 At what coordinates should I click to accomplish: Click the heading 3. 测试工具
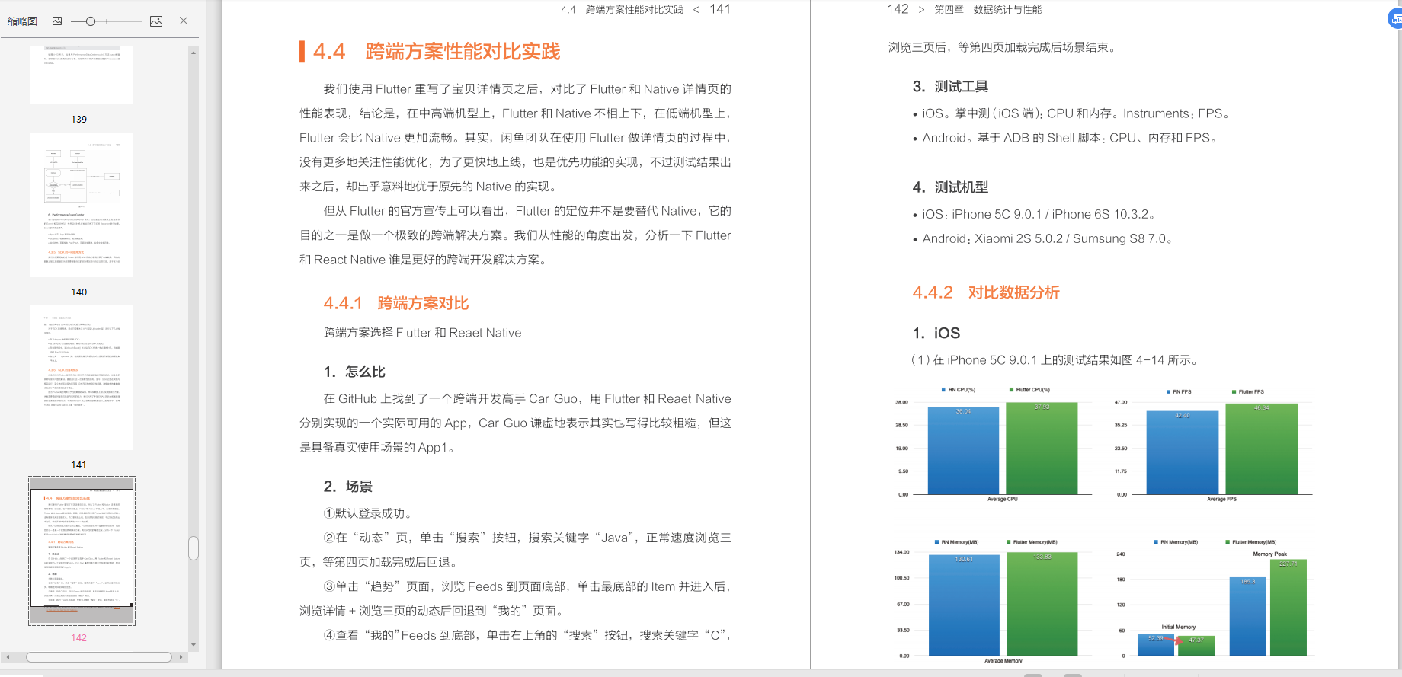click(x=950, y=87)
